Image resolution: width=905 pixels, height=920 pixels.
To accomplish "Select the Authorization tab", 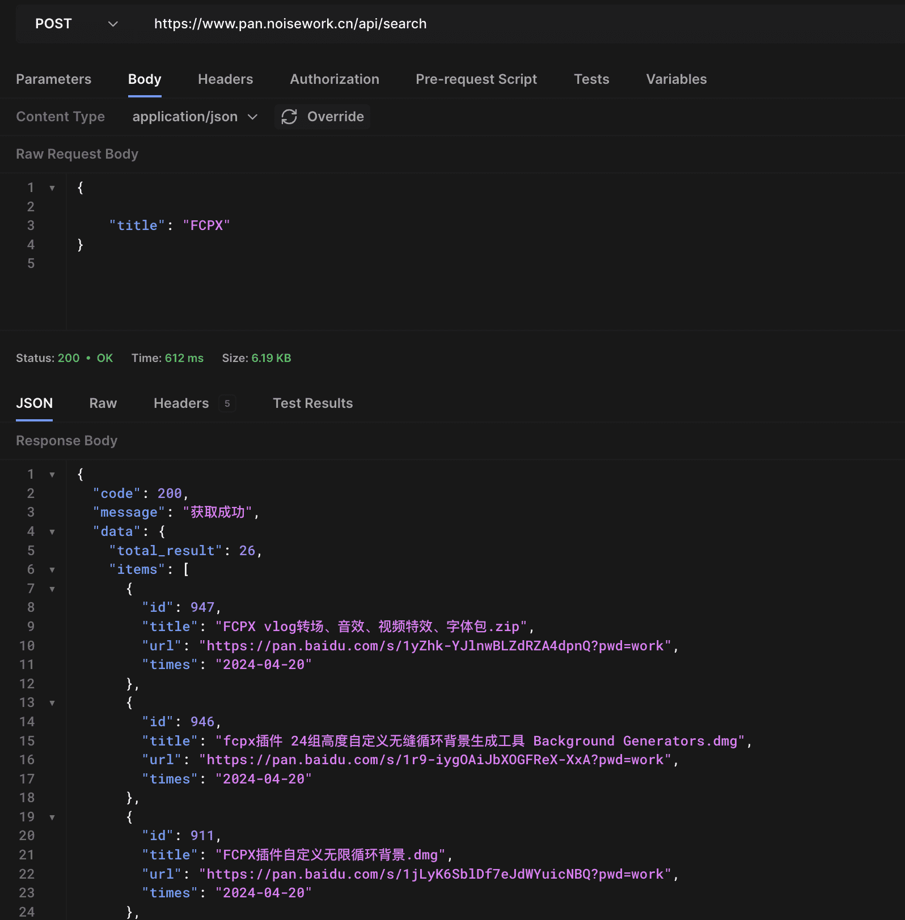I will pos(334,79).
